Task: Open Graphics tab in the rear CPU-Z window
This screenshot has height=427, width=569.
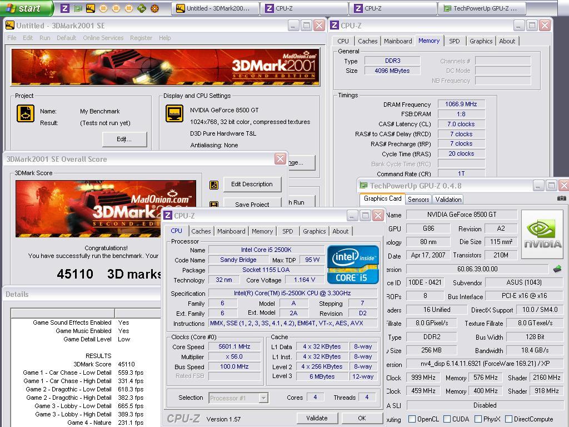Action: pos(481,41)
